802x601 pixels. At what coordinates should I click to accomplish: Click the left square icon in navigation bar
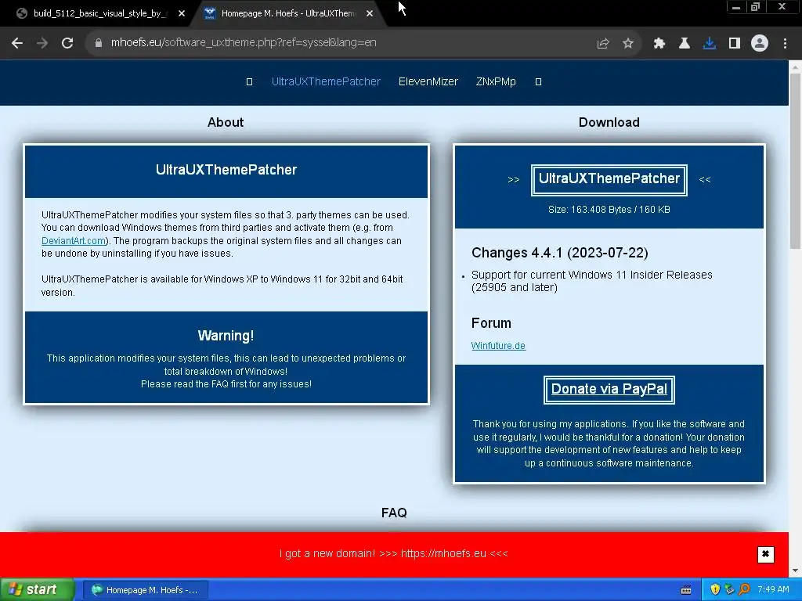(250, 81)
